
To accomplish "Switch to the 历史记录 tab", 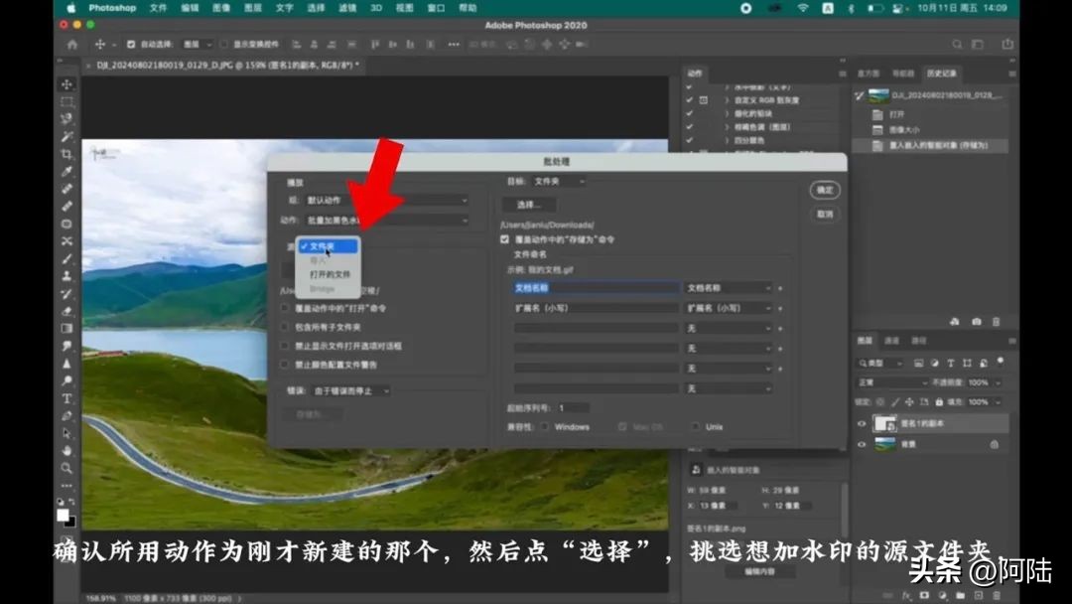I will click(x=941, y=74).
